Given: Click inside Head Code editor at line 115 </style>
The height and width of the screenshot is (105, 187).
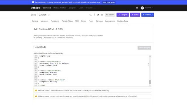Looking at the screenshot, I should (41, 85).
